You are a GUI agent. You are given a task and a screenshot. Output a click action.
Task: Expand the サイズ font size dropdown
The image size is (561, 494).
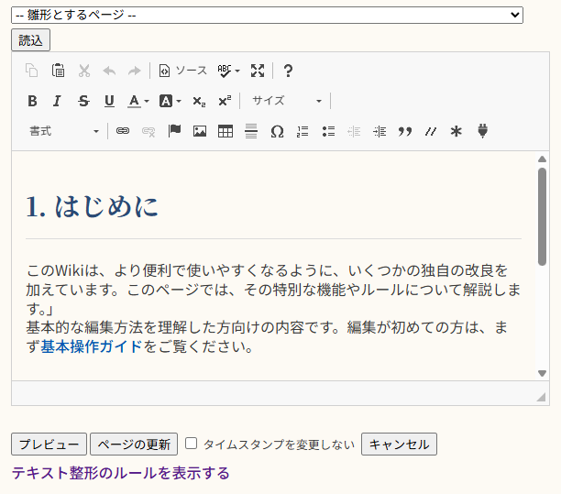point(286,101)
